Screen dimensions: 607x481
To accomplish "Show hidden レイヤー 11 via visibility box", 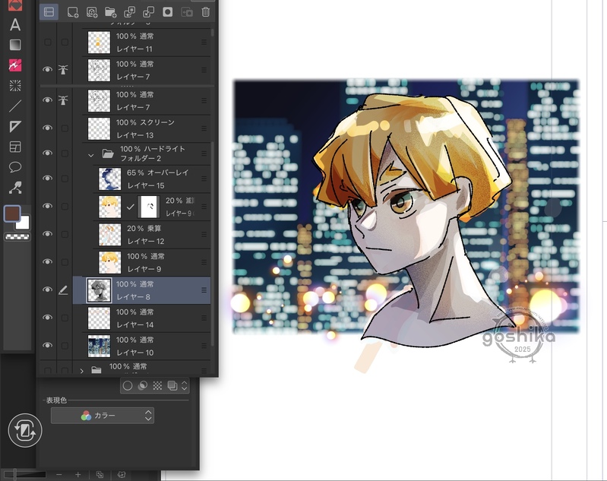I will point(48,42).
